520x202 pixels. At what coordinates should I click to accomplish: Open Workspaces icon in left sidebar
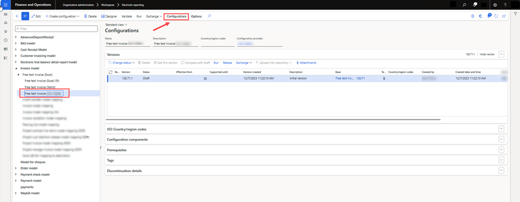(5, 49)
